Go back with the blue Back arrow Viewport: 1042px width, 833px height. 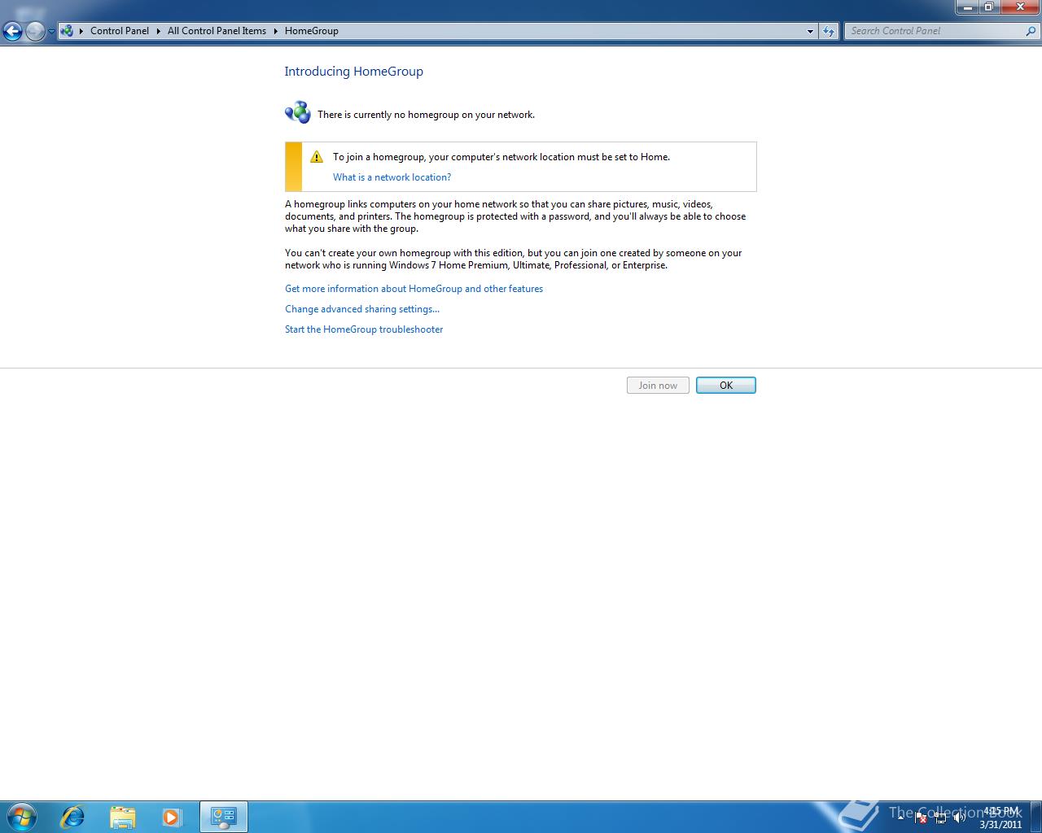point(12,32)
